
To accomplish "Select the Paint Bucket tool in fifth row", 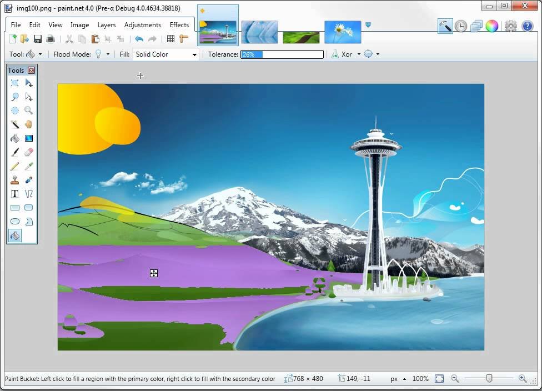I will click(x=15, y=138).
